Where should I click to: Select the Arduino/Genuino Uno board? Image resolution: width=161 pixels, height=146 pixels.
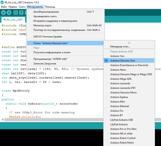point(129,61)
